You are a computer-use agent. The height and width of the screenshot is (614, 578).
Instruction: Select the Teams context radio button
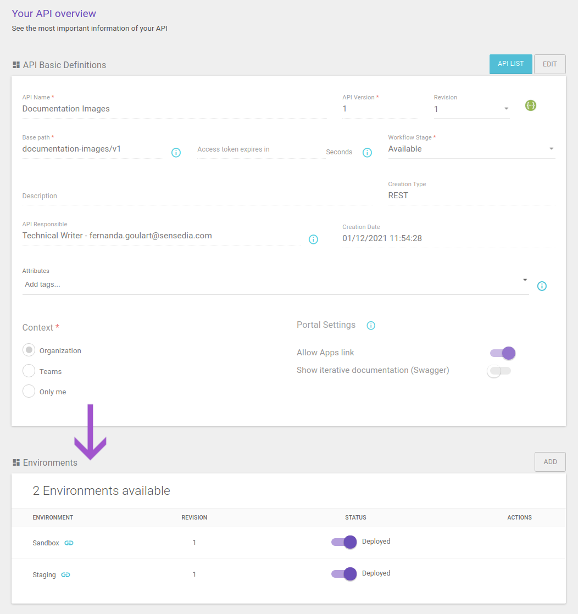29,371
